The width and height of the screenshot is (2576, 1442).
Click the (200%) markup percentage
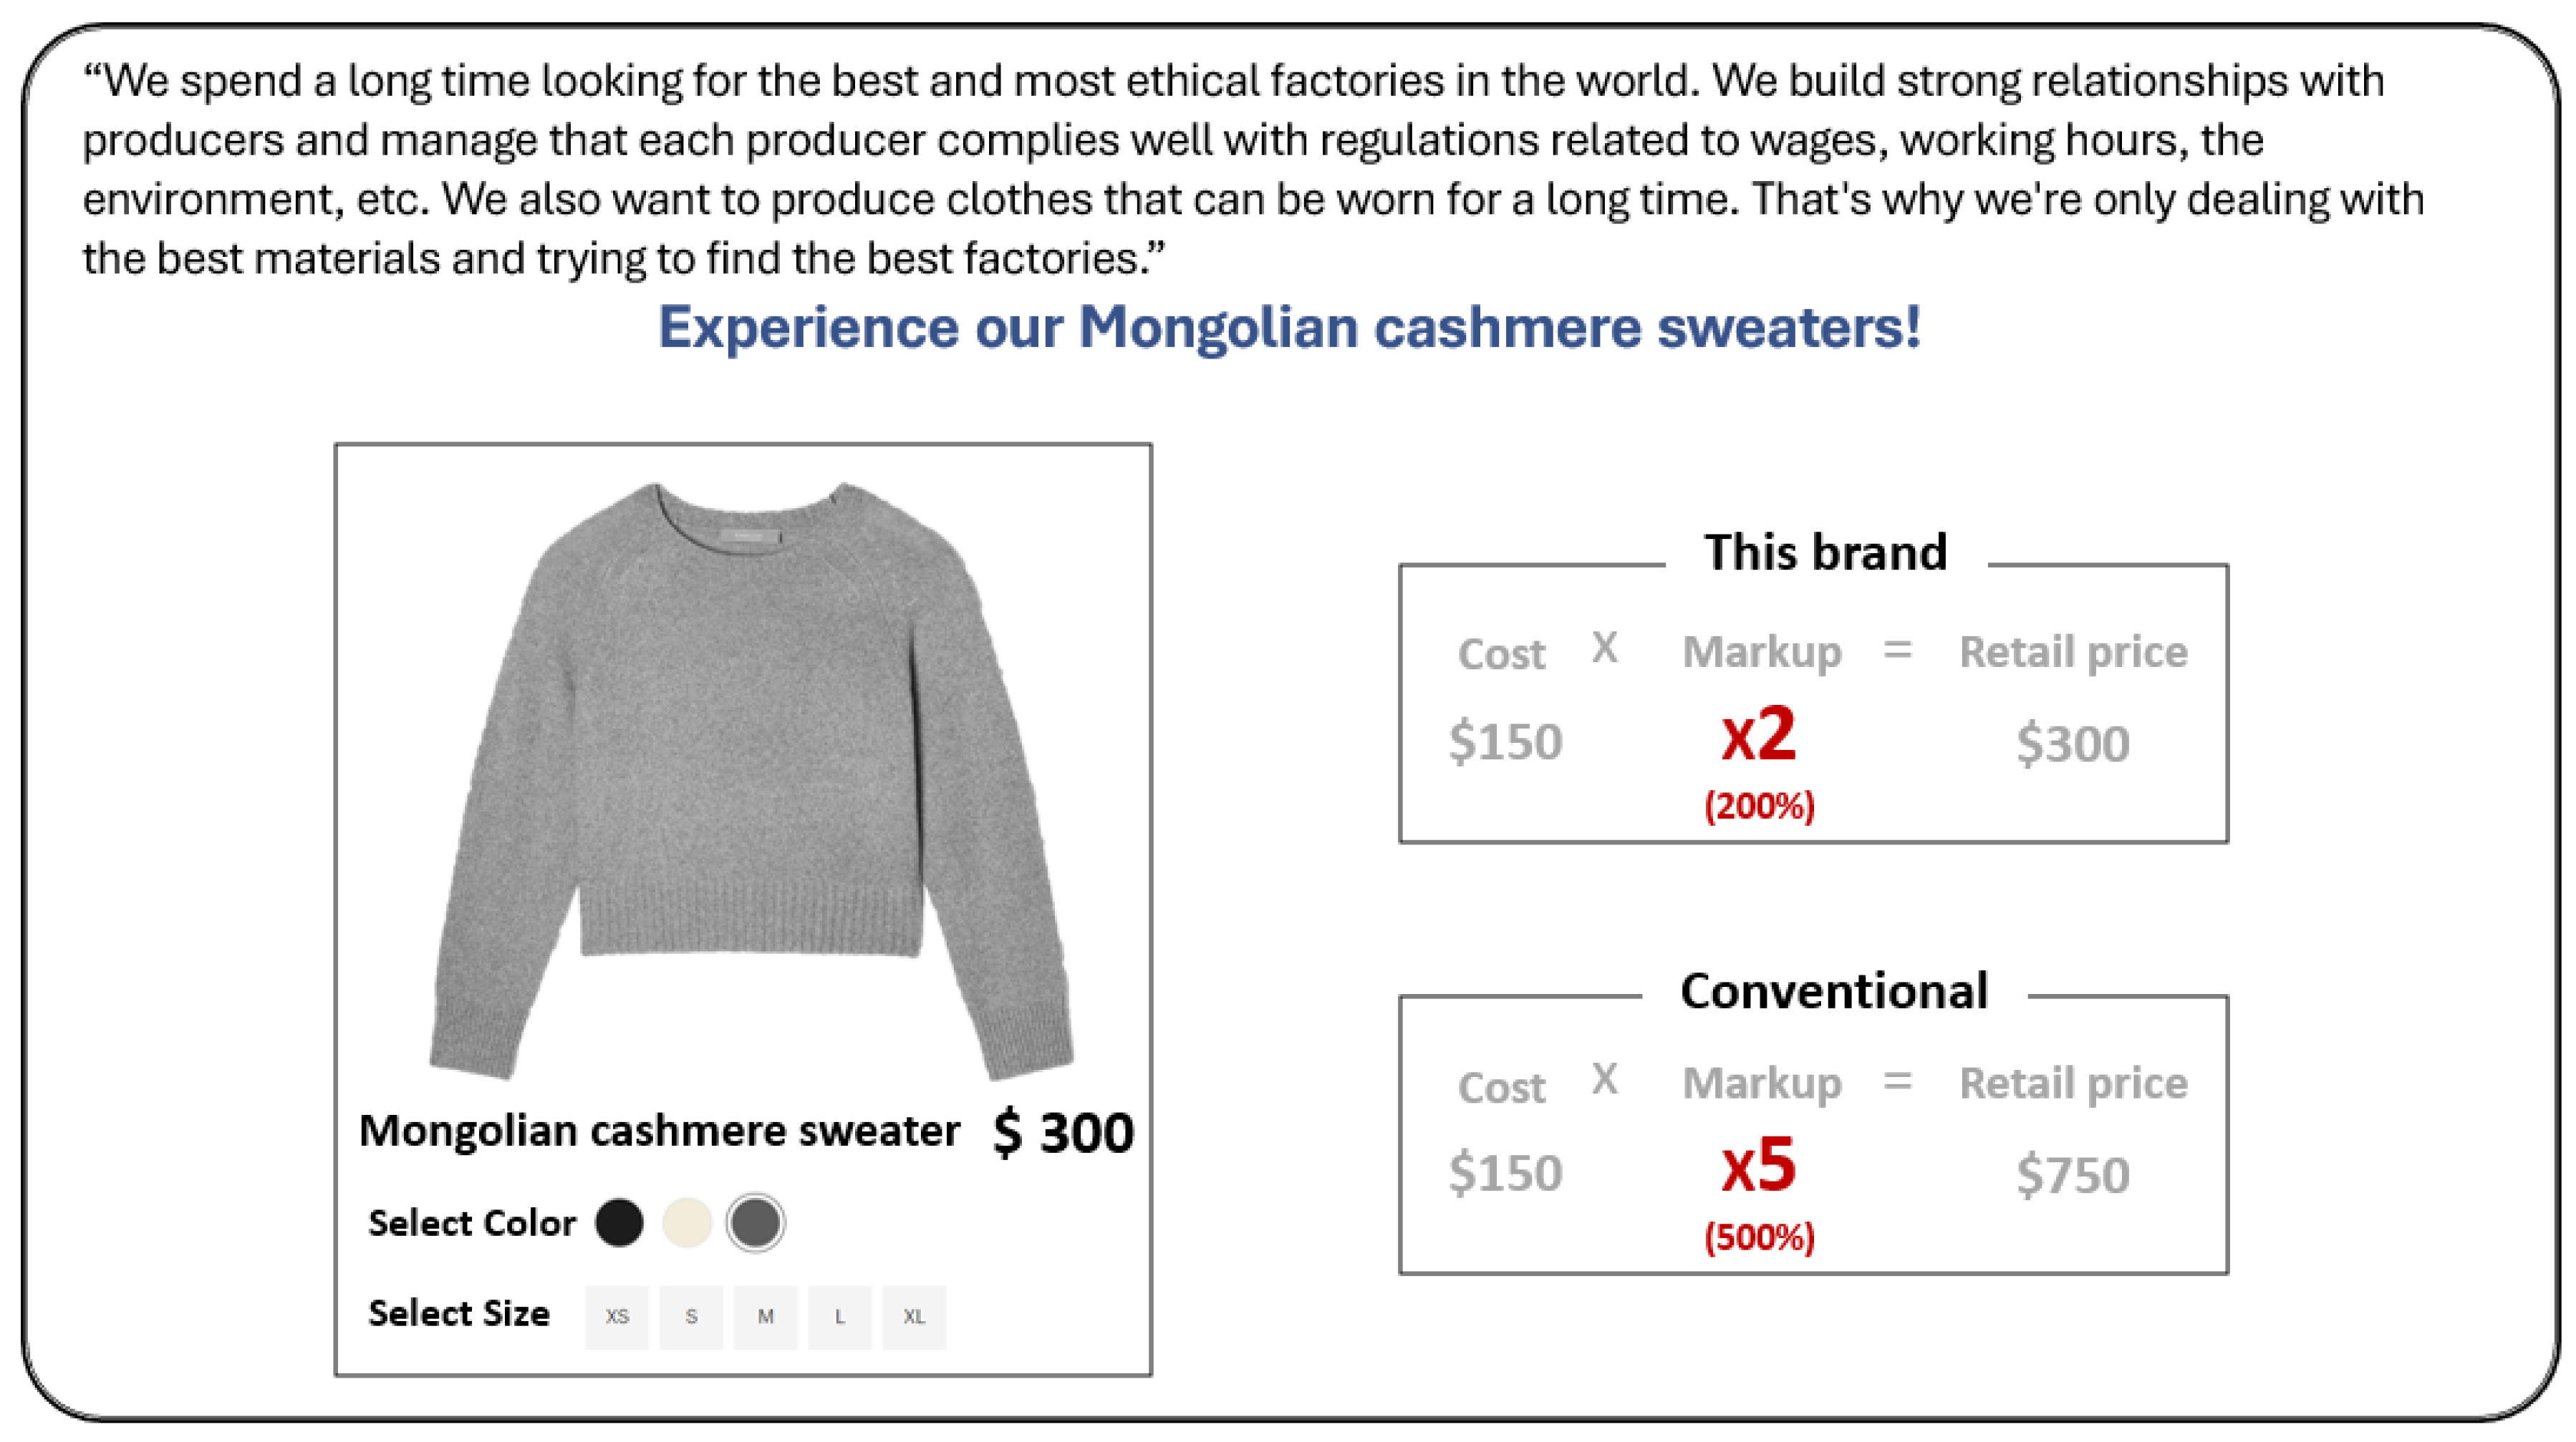pos(1759,805)
